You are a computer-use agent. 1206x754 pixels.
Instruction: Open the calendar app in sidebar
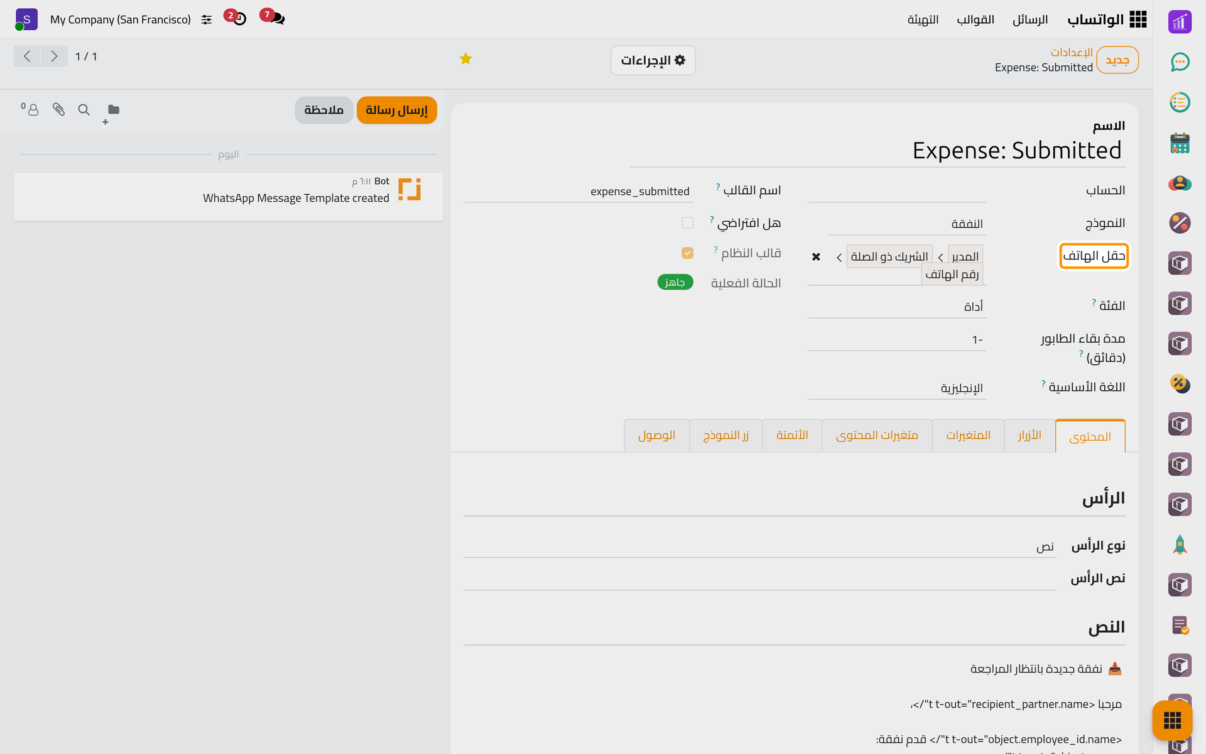click(1180, 143)
